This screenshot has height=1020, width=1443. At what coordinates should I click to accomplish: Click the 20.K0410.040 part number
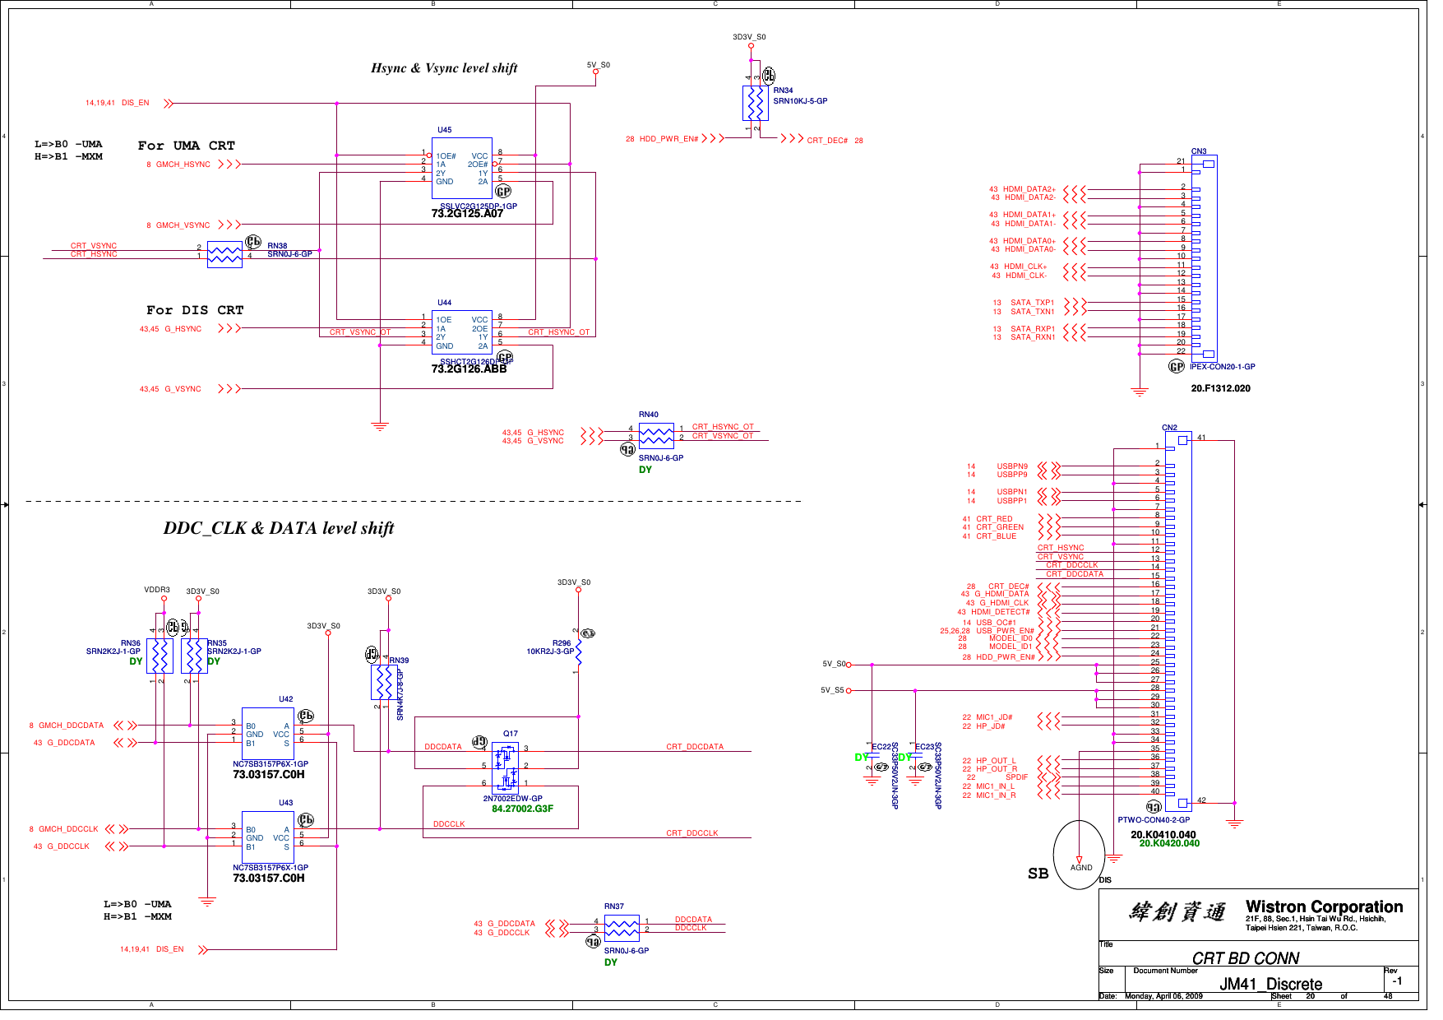pyautogui.click(x=1163, y=834)
